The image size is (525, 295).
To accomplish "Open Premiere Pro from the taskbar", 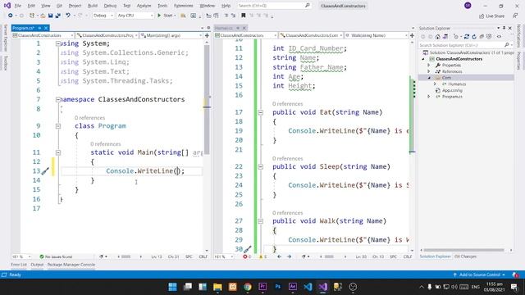I will click(x=262, y=287).
